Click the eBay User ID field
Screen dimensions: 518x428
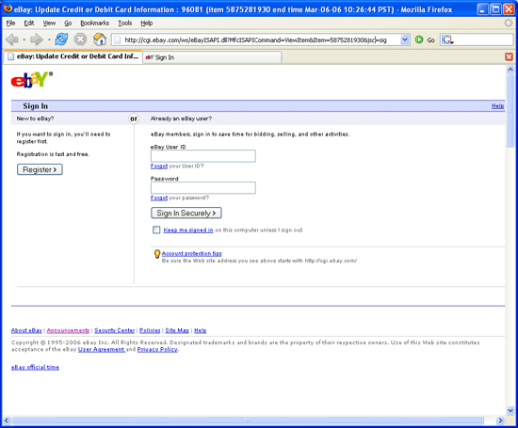[203, 156]
